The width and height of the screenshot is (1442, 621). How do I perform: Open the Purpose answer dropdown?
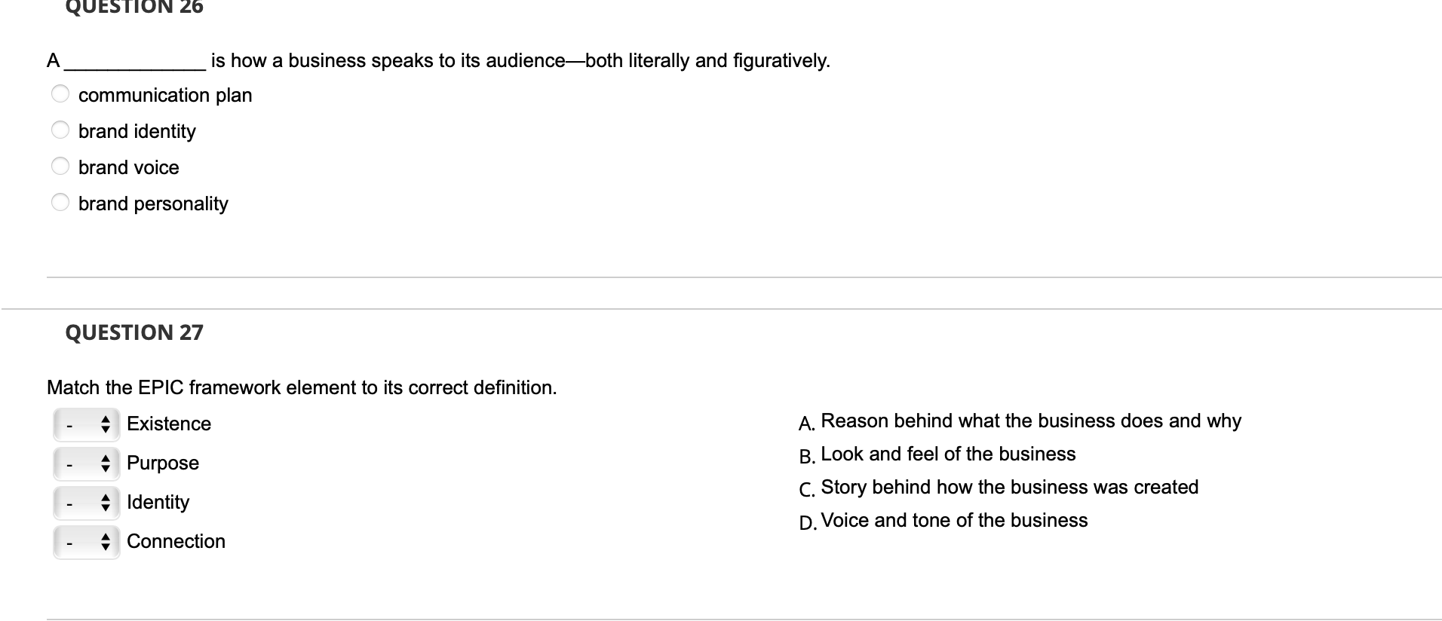click(86, 463)
